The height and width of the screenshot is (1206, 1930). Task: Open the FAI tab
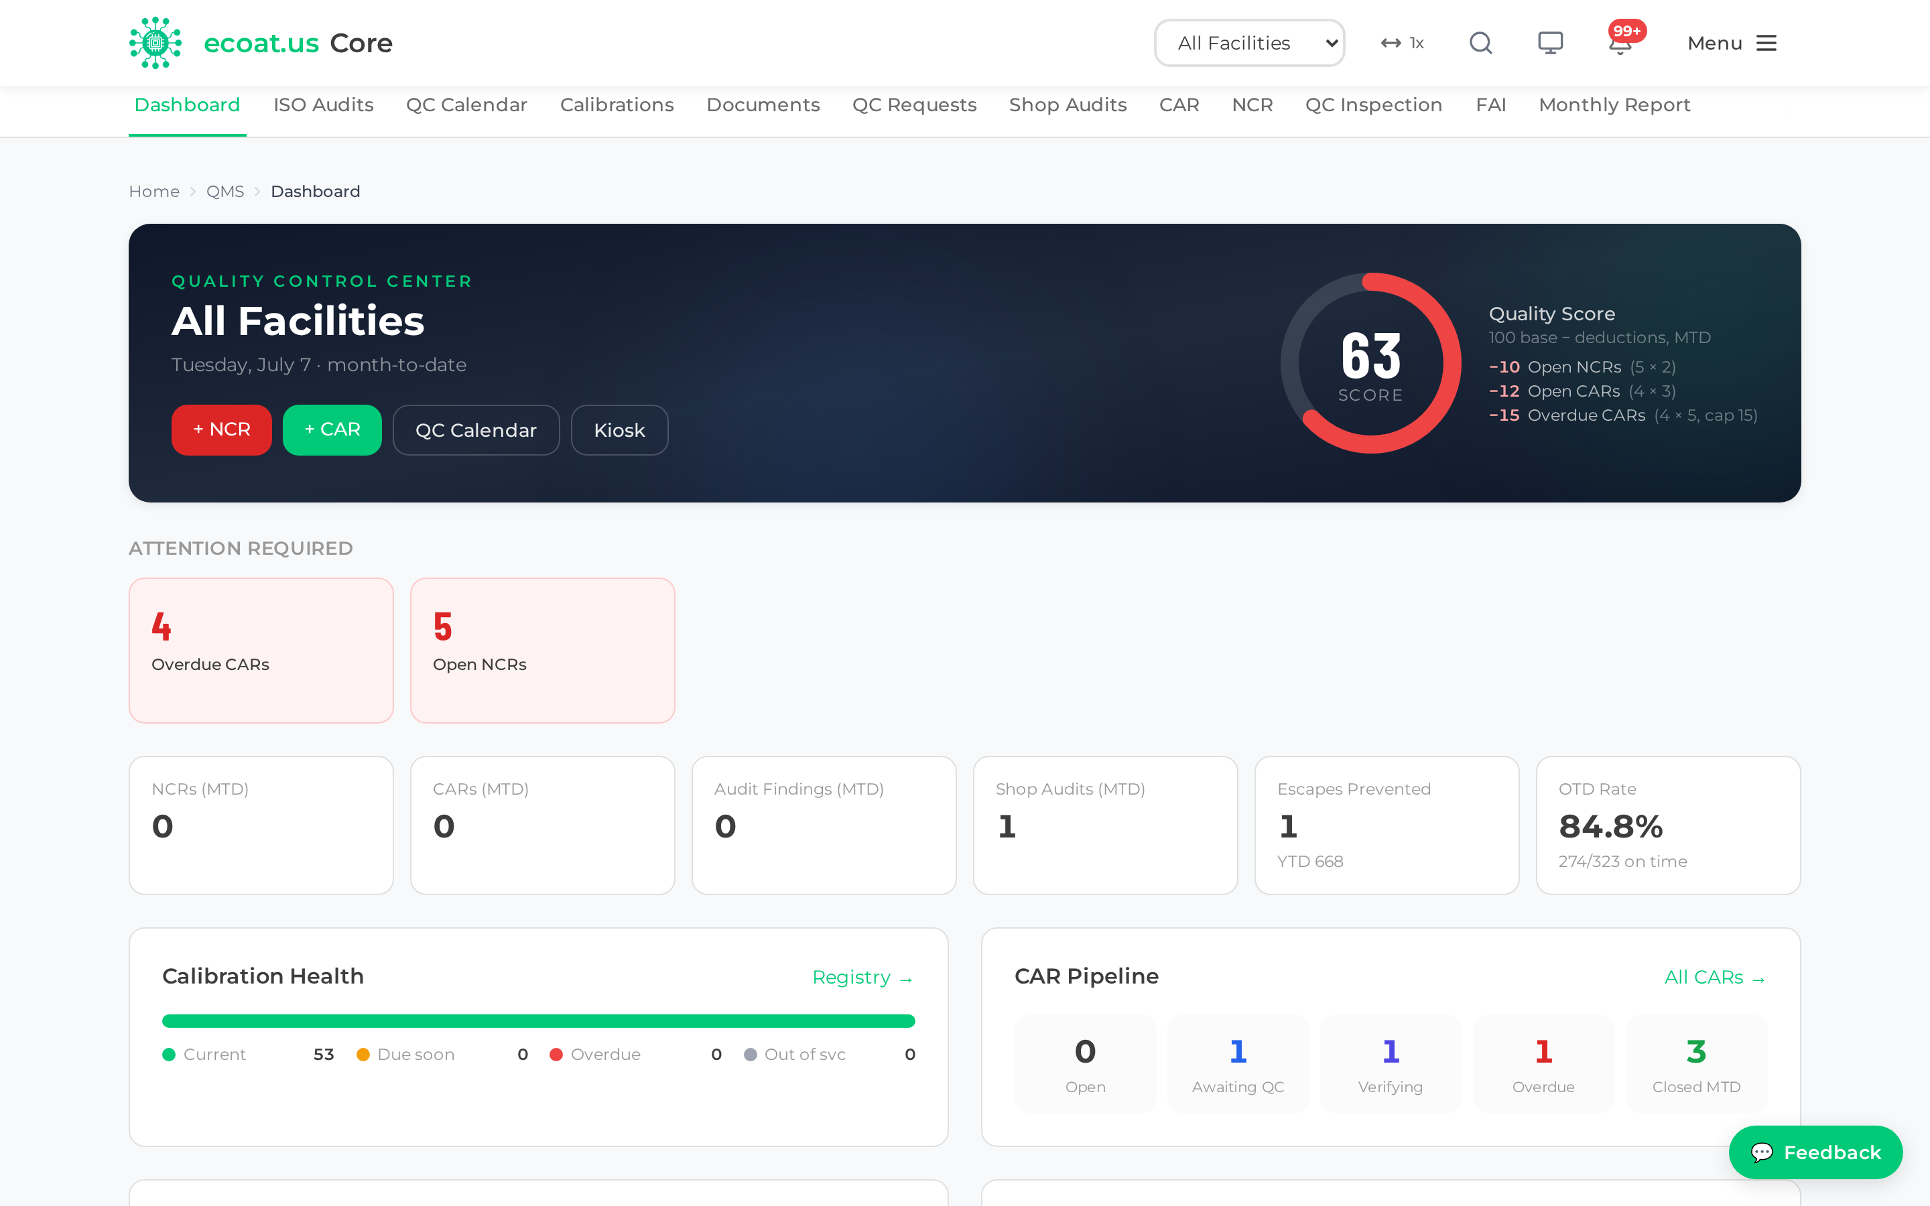(1490, 105)
